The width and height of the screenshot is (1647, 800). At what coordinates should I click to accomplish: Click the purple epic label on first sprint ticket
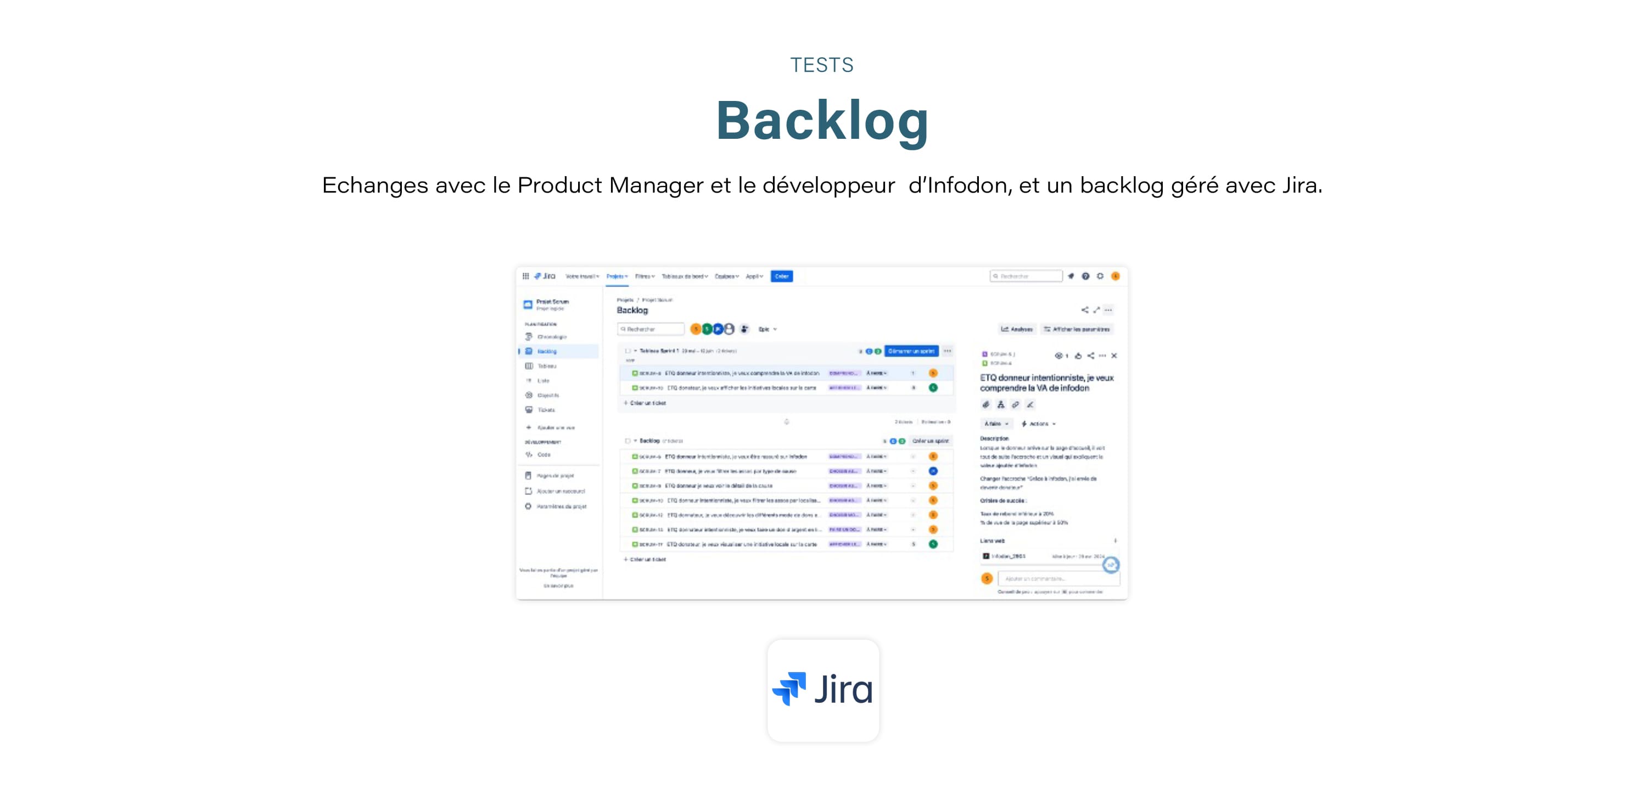point(845,373)
